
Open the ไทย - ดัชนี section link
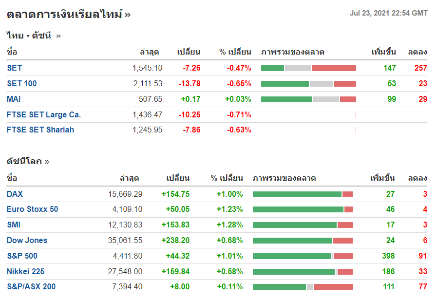pos(34,36)
